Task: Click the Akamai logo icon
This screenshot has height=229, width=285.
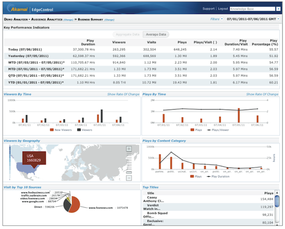Action: coord(17,8)
